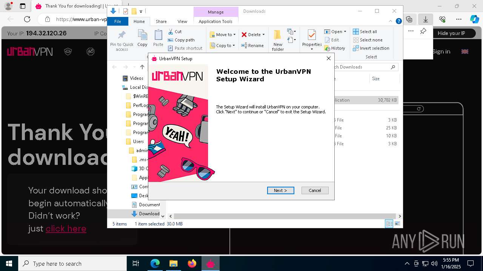Click Paste shortcut command
Image resolution: width=483 pixels, height=271 pixels.
[x=185, y=48]
